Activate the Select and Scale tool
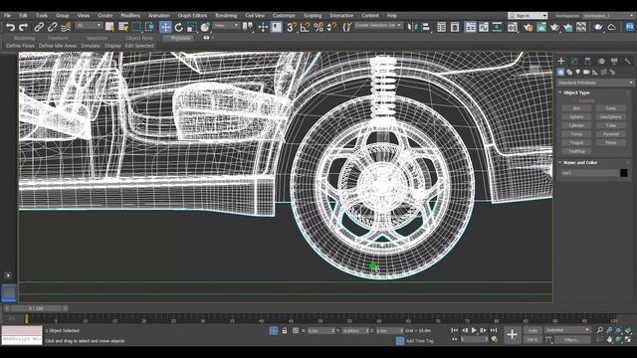The width and height of the screenshot is (637, 358). 192,27
